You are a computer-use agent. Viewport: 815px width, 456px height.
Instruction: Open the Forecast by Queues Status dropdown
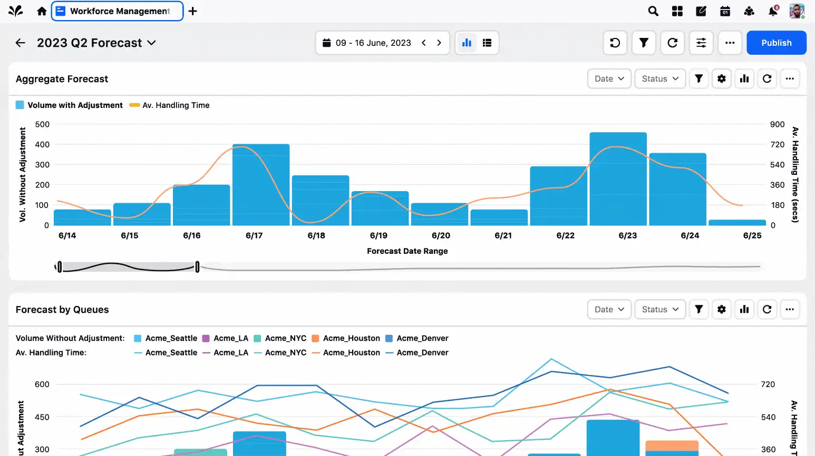(660, 310)
